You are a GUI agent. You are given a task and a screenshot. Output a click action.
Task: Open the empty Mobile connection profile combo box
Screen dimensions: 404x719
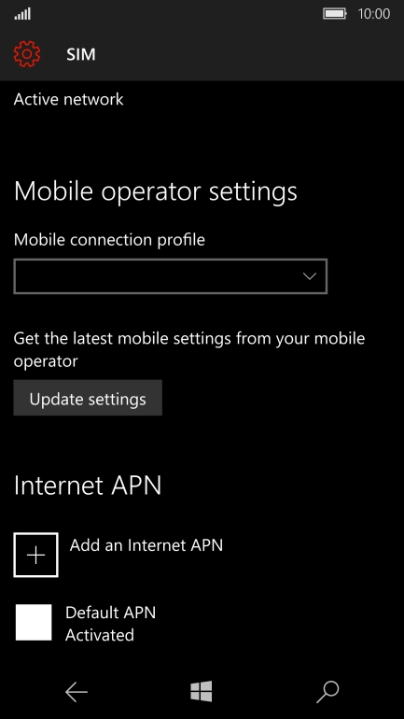coord(171,276)
